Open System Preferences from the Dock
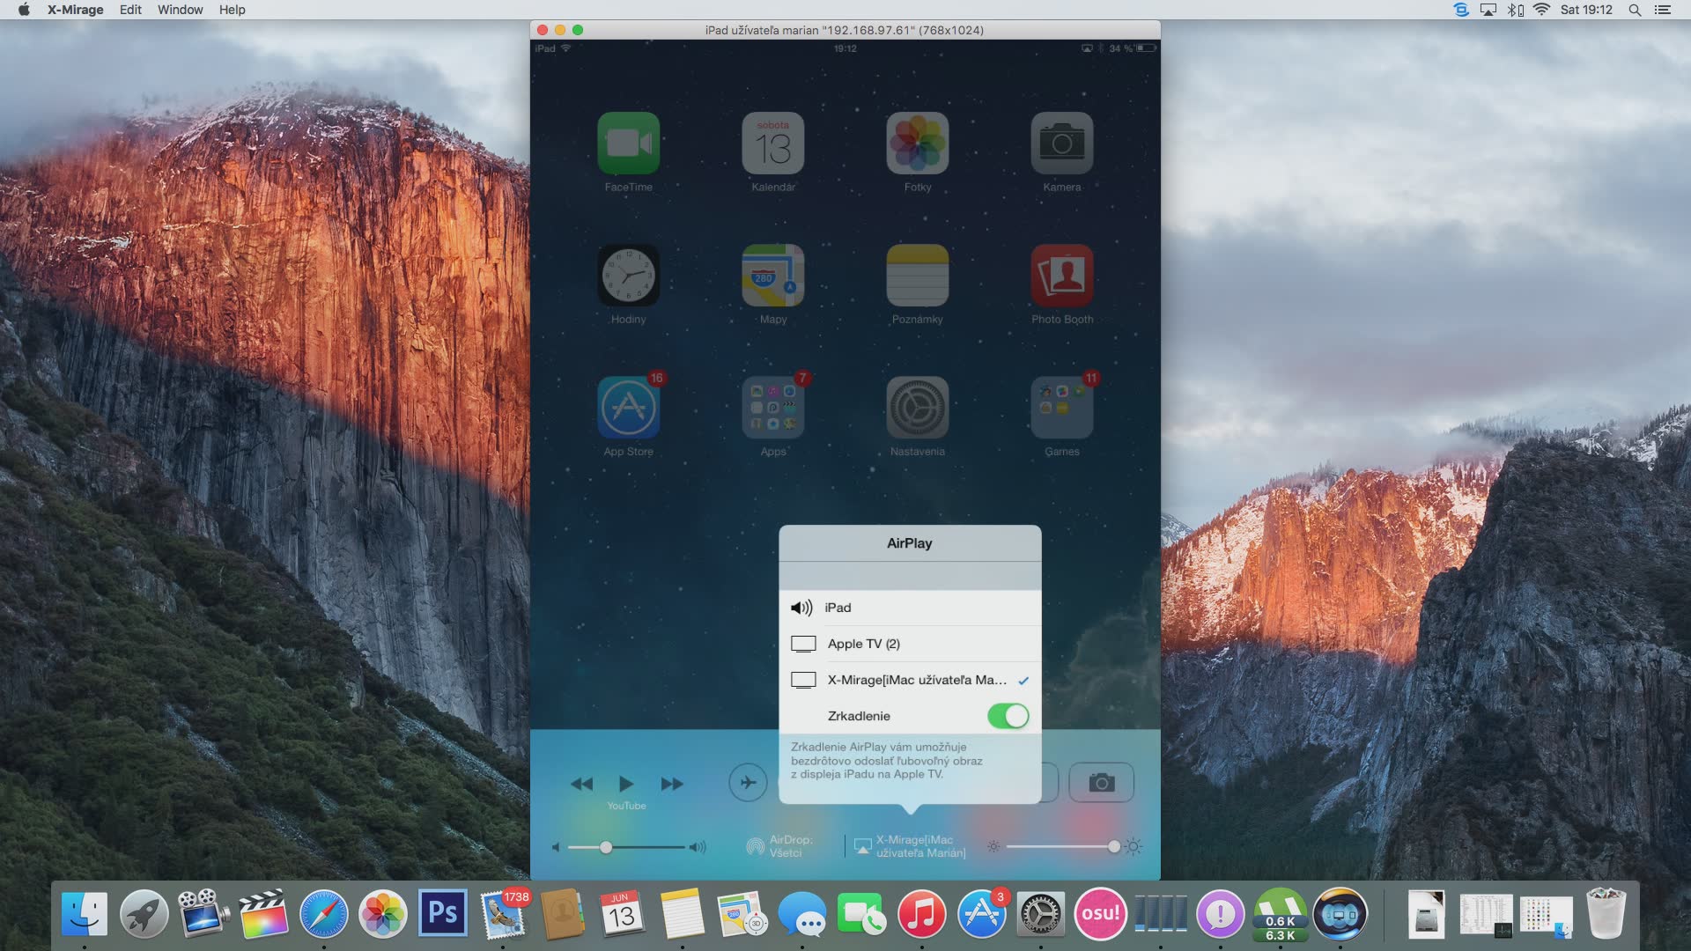This screenshot has width=1691, height=951. [x=1040, y=914]
